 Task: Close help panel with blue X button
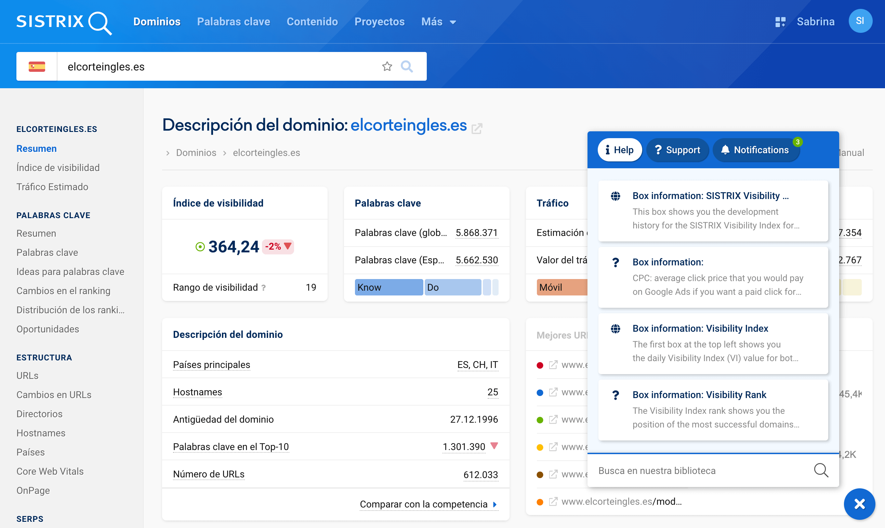(860, 504)
